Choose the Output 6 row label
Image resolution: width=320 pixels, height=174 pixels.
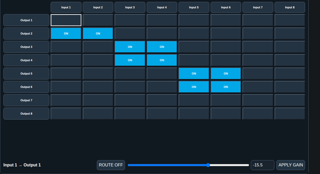point(26,87)
